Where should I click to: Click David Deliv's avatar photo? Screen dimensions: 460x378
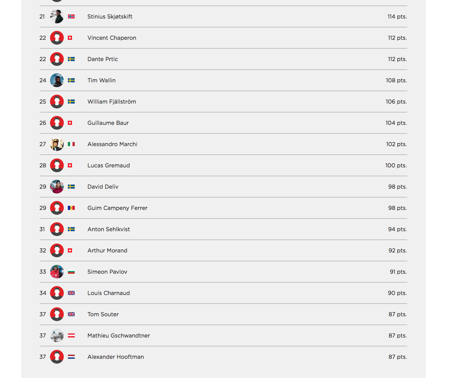pos(57,187)
